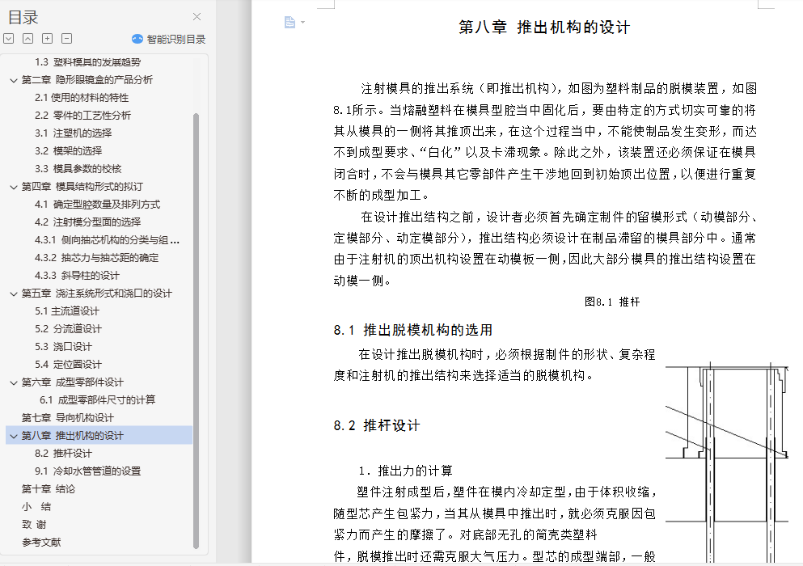Select 第六章 成型零部件设计 entry

(x=72, y=382)
